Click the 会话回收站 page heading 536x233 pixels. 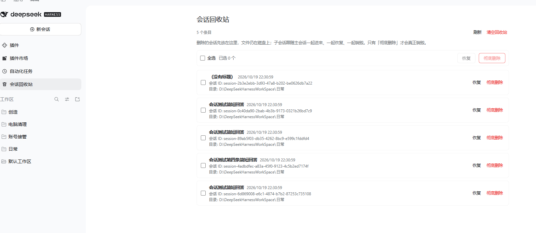tap(213, 20)
